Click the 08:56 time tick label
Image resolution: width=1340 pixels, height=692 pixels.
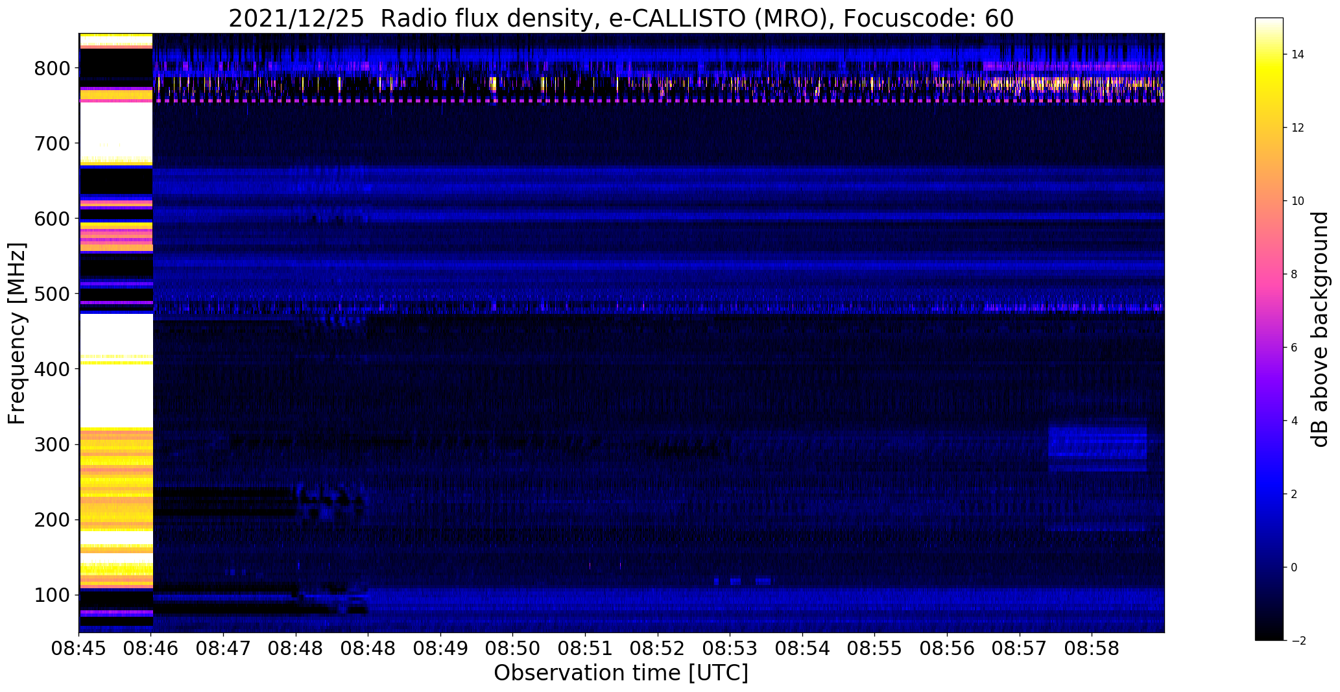(948, 649)
